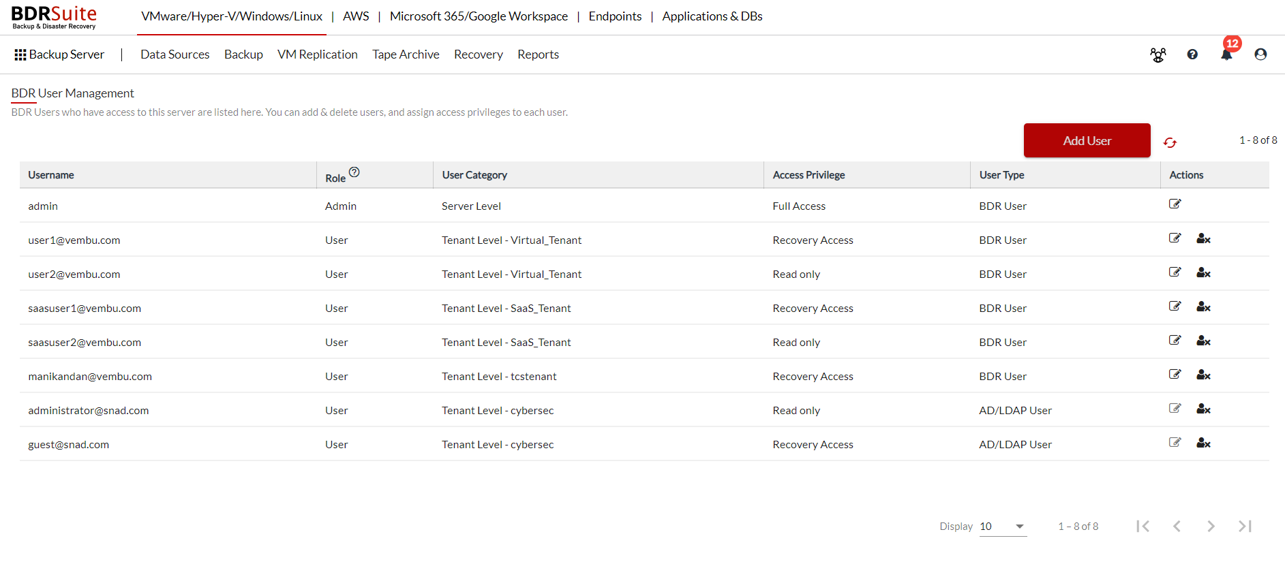Go to the first page
Screen dimensions: 1285x564
coord(1143,526)
